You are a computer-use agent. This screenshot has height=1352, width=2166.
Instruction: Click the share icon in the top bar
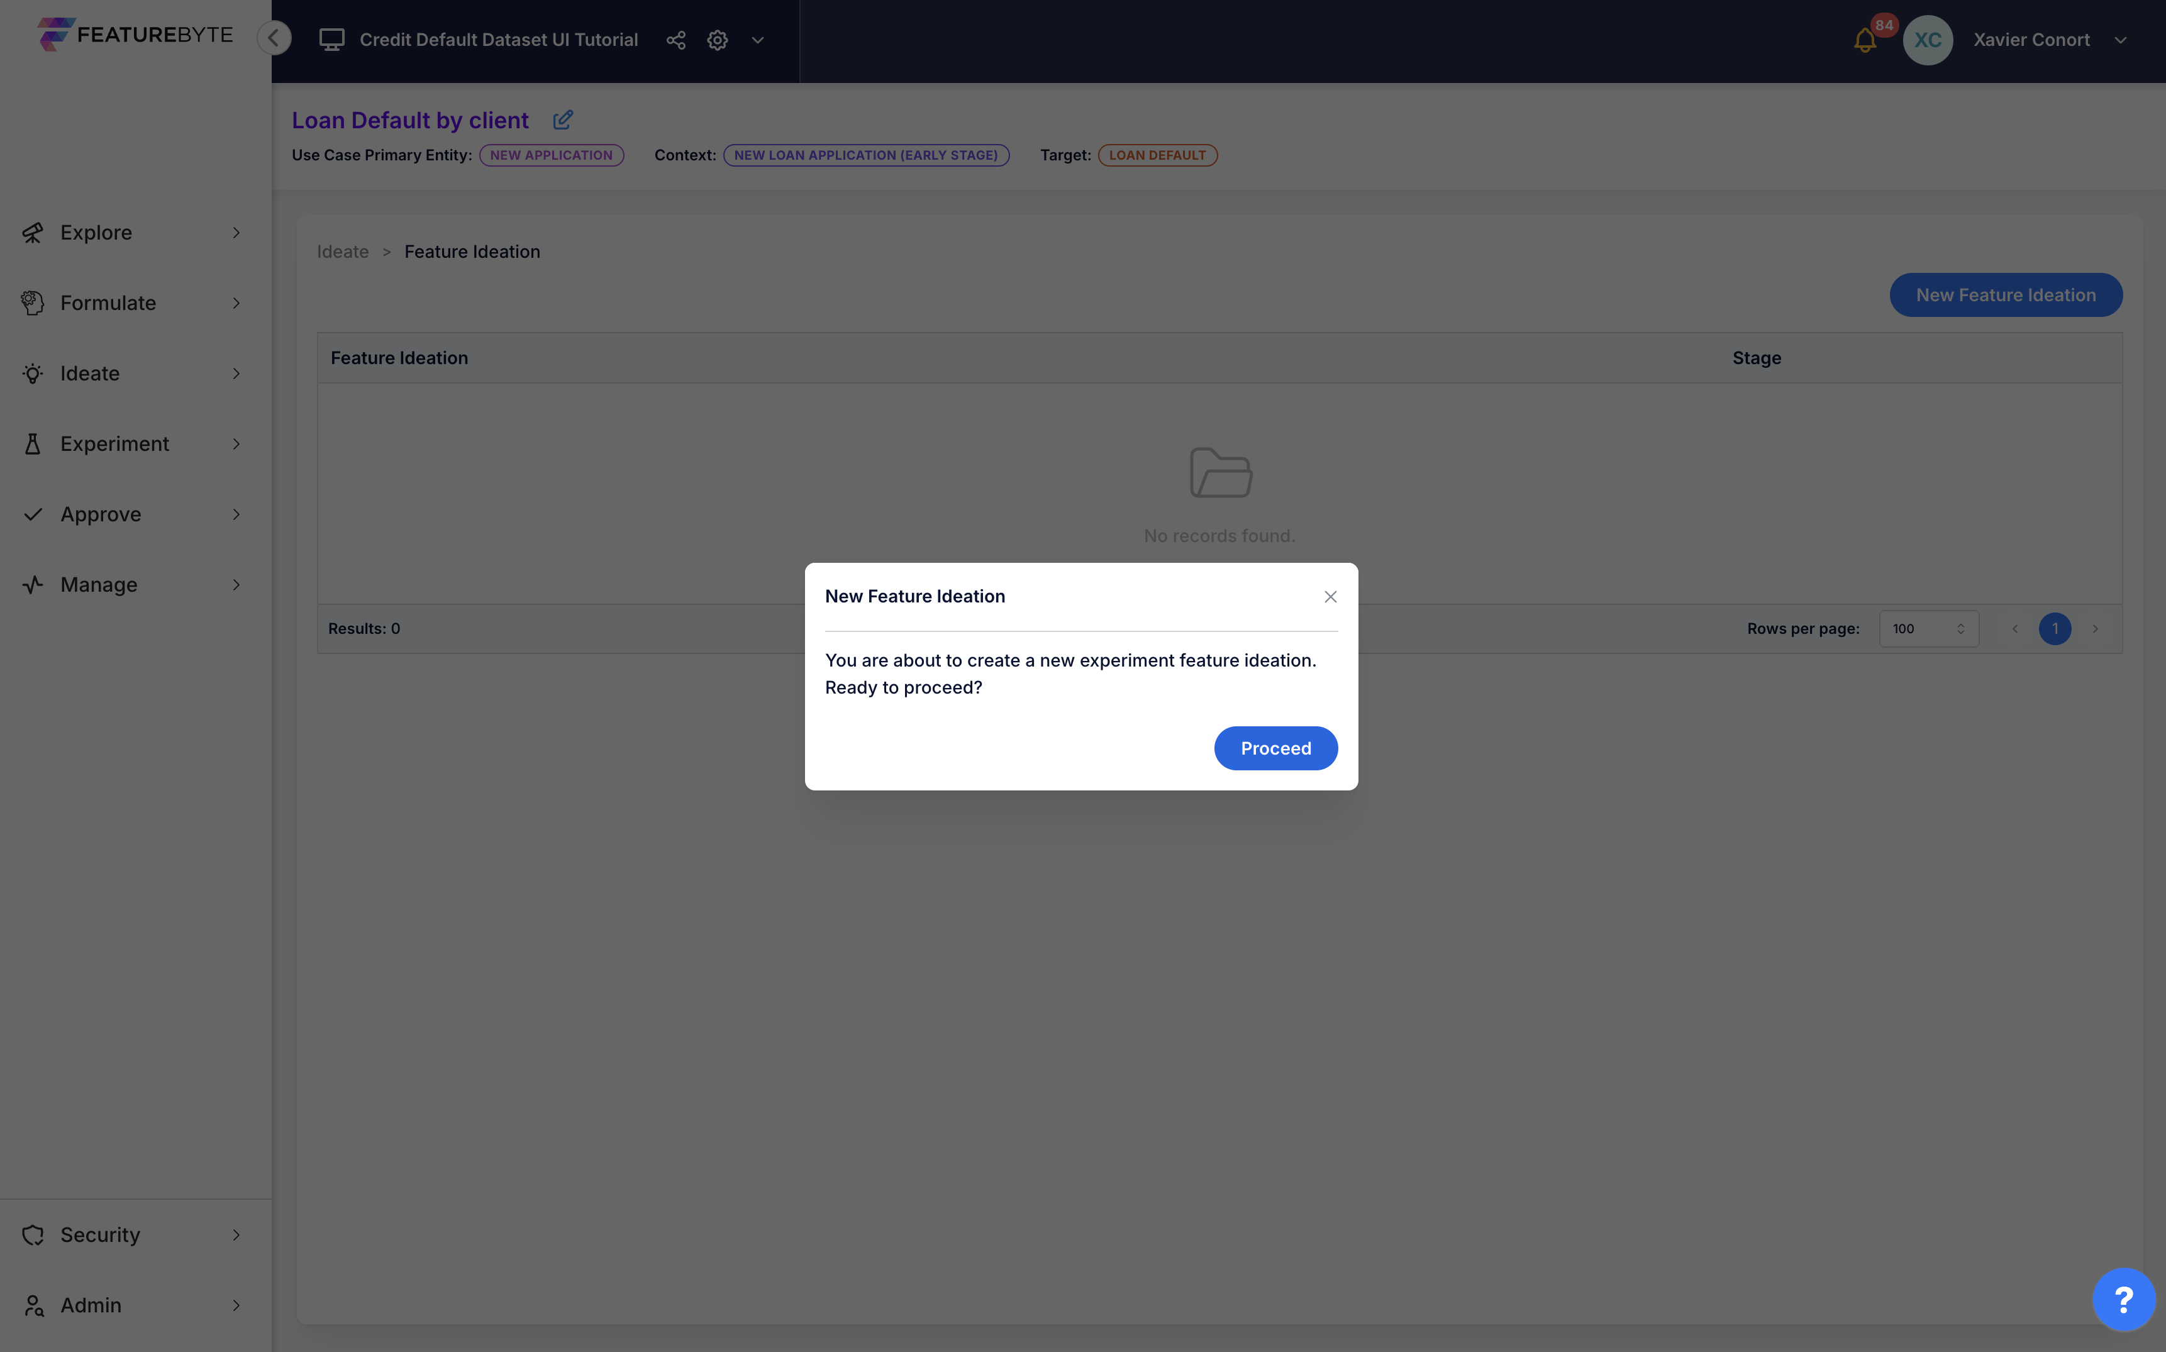(676, 40)
